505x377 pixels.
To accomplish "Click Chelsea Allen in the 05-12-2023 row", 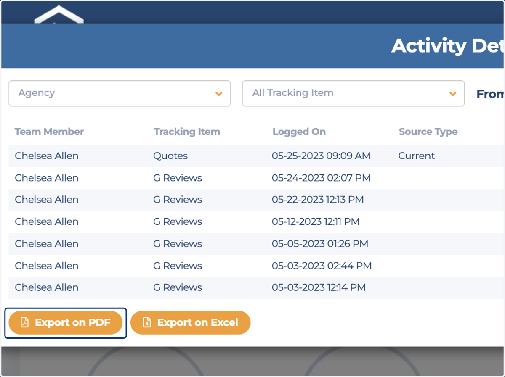I will click(47, 221).
